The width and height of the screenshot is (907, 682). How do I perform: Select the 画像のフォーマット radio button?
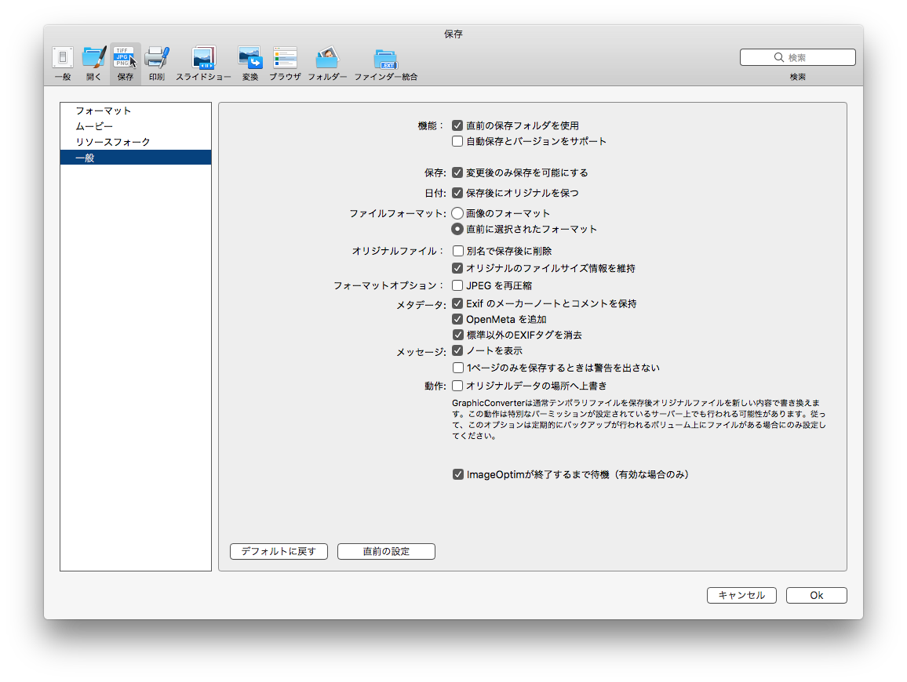tap(457, 212)
